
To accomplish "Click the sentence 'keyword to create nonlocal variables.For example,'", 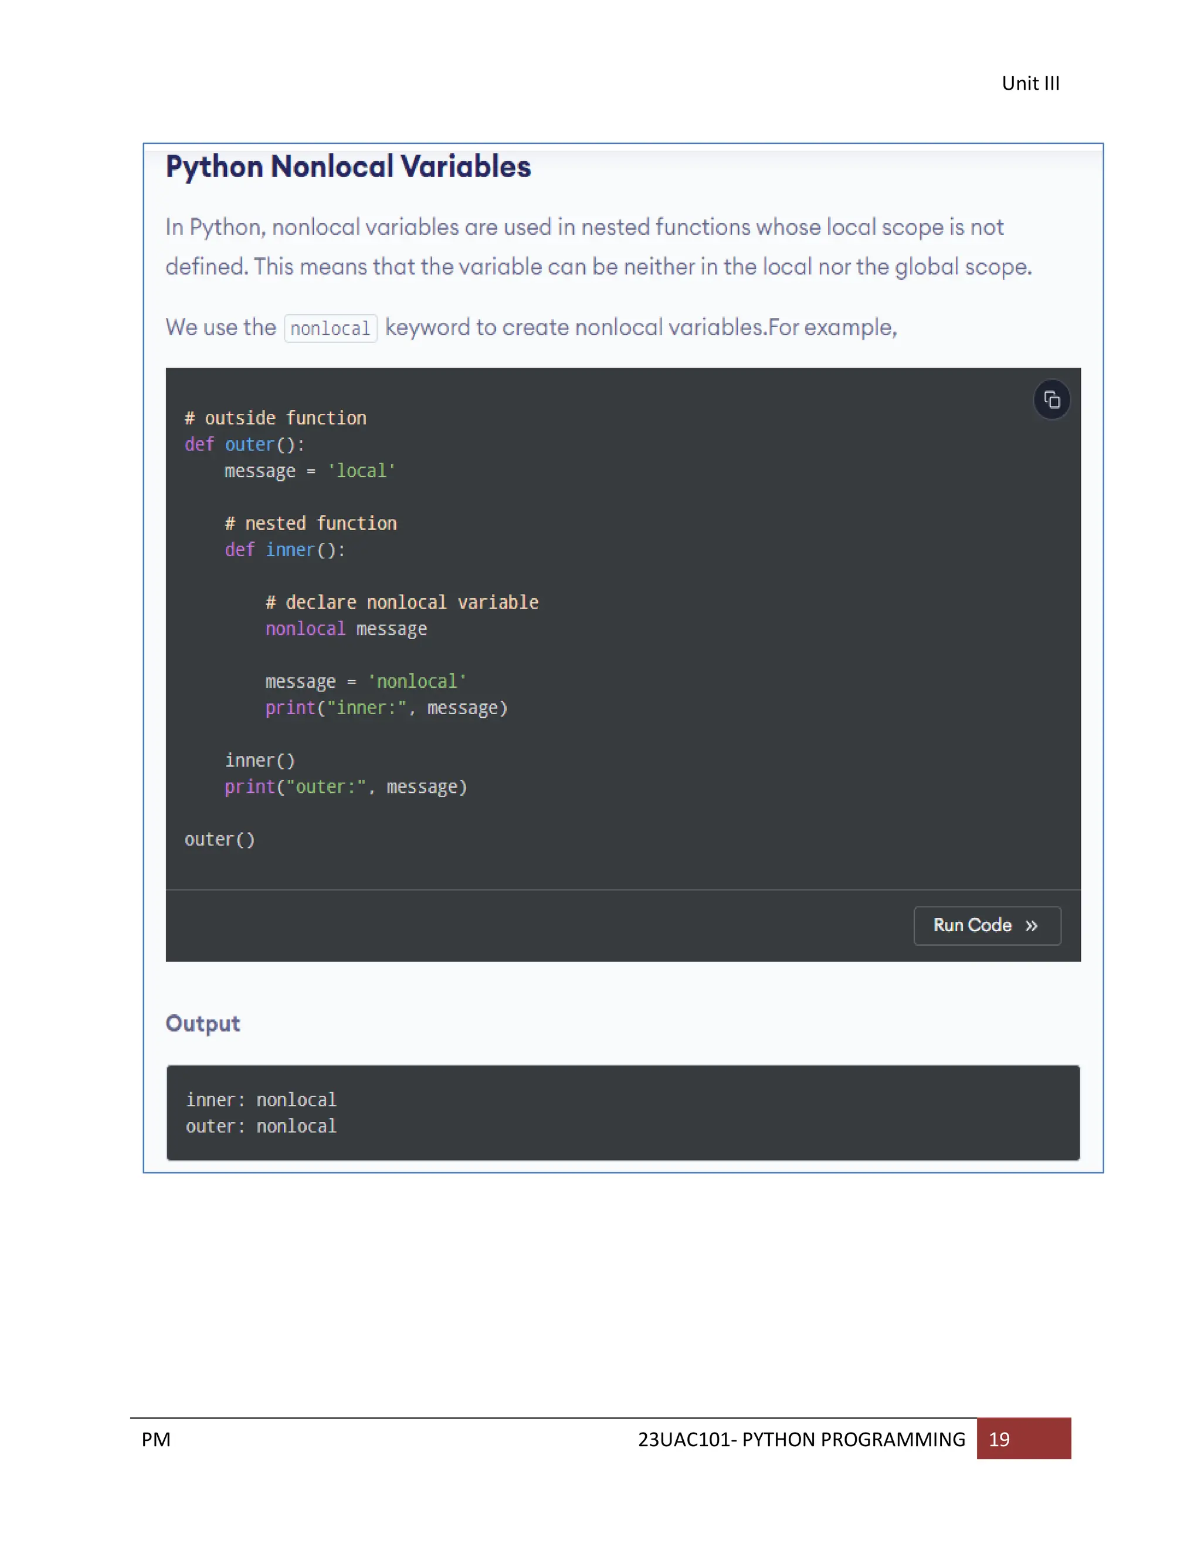I will [x=641, y=327].
